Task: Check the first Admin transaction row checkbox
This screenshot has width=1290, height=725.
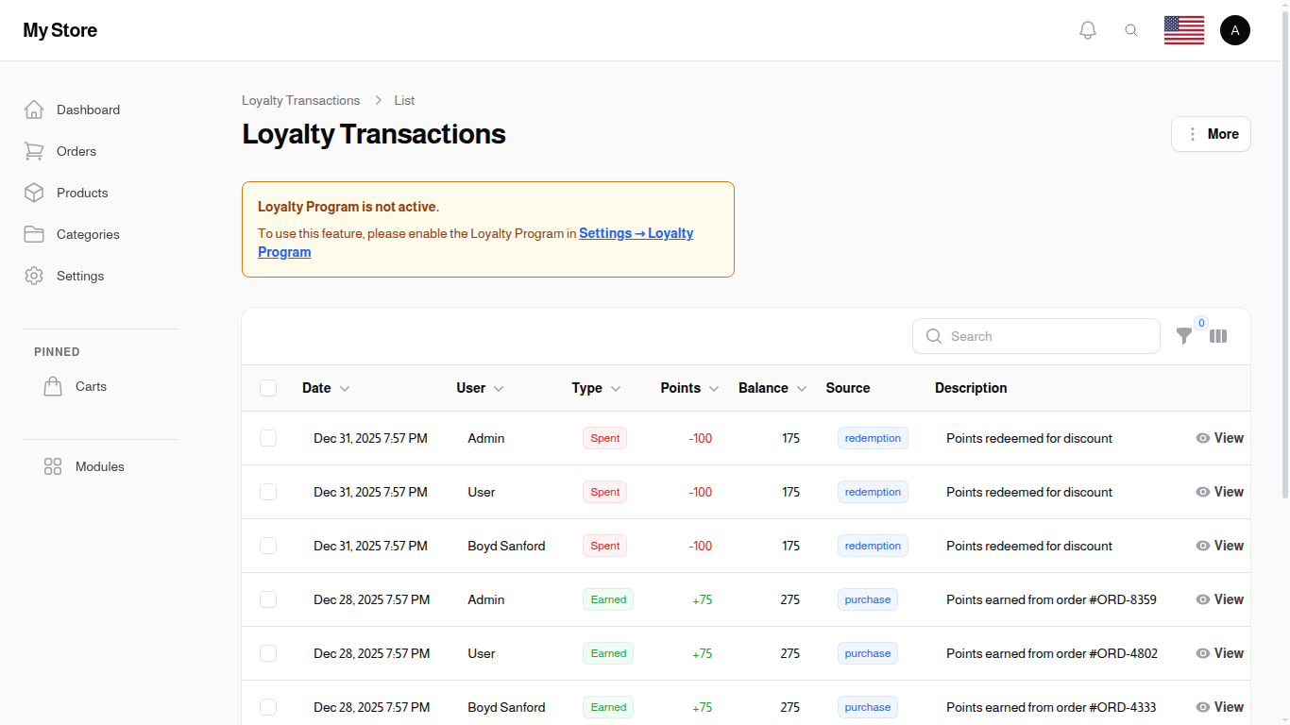Action: point(268,438)
